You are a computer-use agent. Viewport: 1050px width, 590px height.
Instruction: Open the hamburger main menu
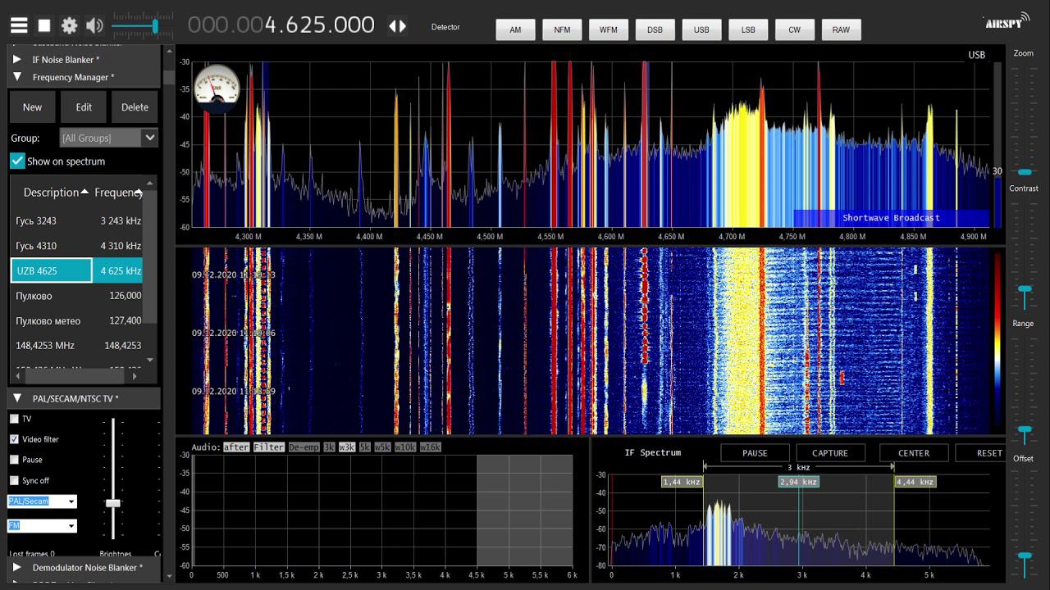pos(18,26)
